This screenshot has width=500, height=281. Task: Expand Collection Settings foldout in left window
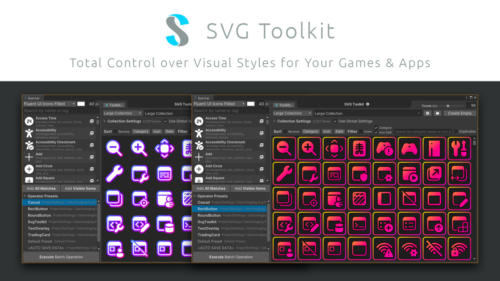[105, 121]
